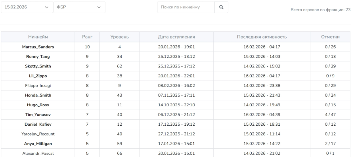Click level 9 in Filippo_Inzagi row

pos(119,86)
